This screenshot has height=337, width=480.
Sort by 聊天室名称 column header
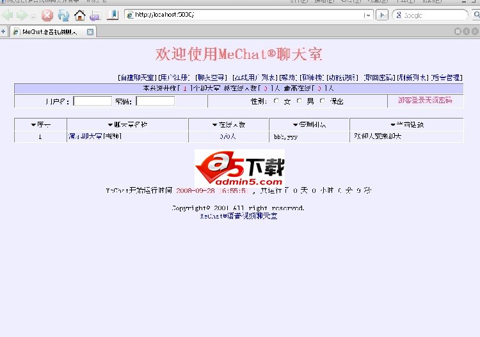(x=127, y=125)
